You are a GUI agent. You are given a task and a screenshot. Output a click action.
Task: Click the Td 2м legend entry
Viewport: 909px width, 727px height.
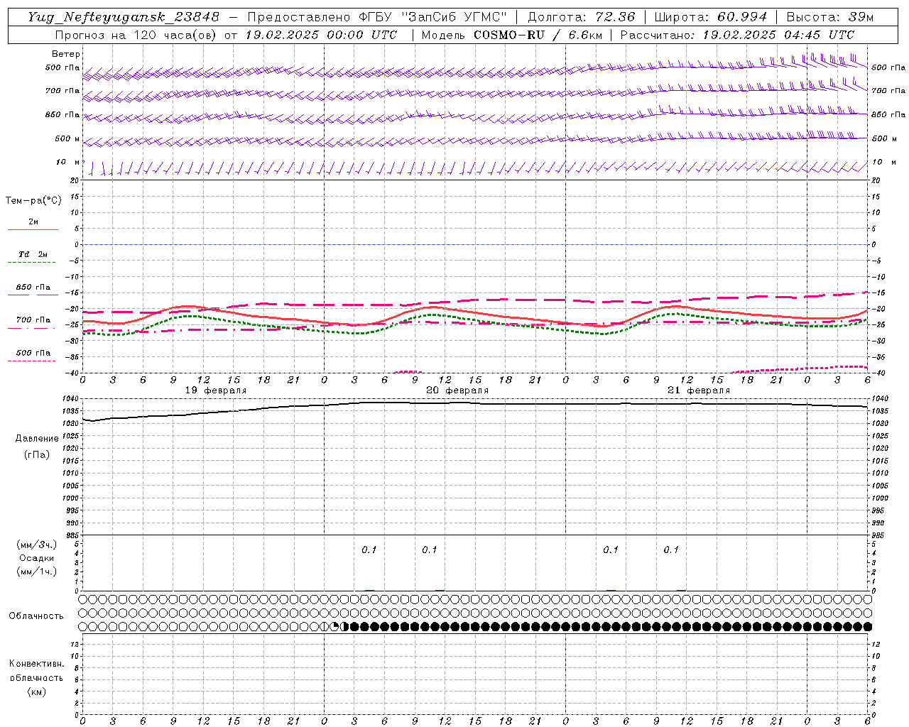tap(33, 254)
